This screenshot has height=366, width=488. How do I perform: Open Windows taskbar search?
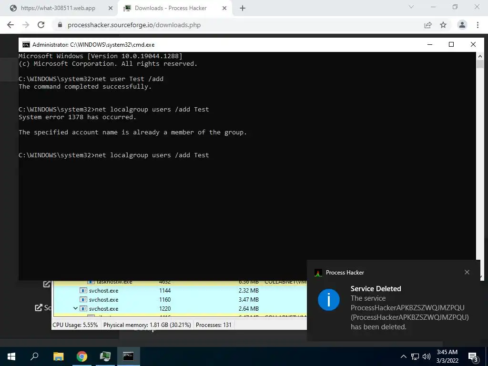(x=34, y=356)
